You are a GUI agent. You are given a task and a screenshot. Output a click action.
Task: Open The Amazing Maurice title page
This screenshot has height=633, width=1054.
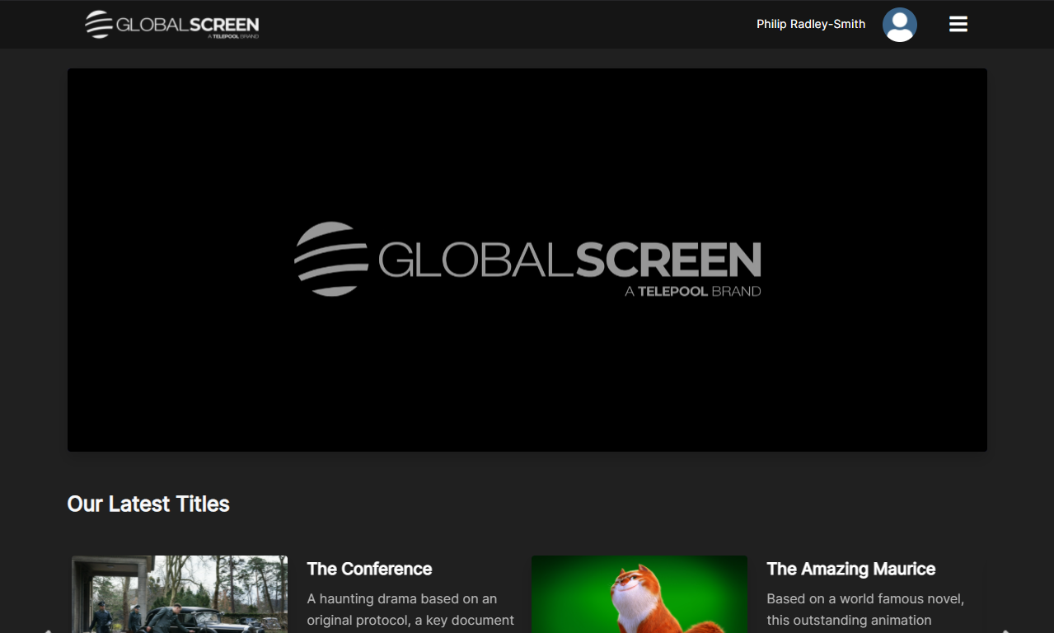850,569
